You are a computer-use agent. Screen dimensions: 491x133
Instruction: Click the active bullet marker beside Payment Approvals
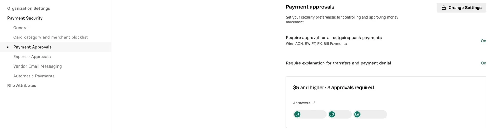point(8,47)
